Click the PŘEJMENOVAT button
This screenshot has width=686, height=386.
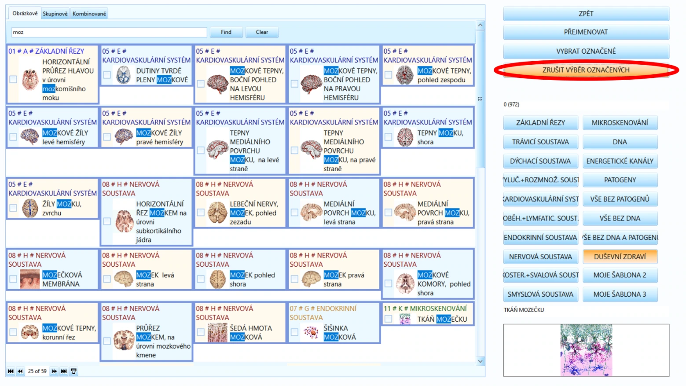pyautogui.click(x=586, y=32)
